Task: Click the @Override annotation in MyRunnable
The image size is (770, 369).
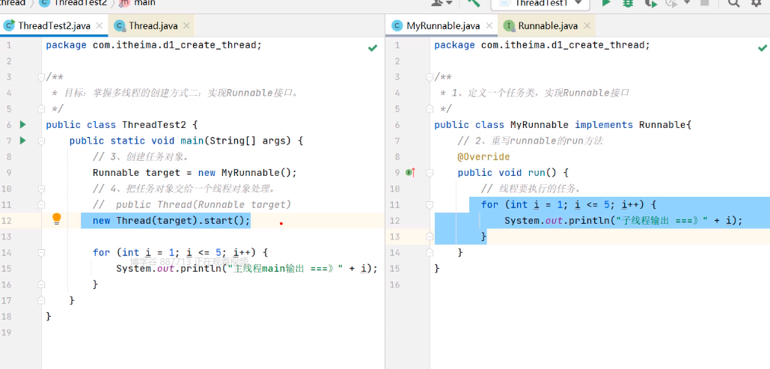Action: click(x=483, y=156)
